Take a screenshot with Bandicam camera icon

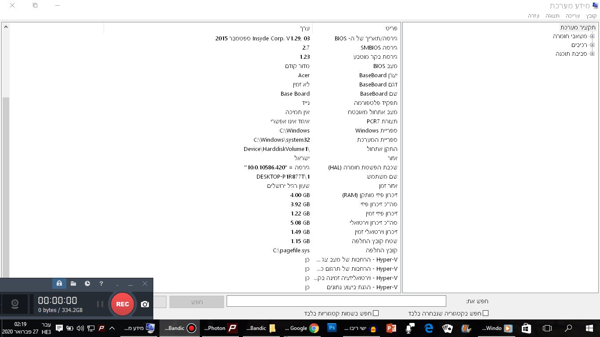pyautogui.click(x=145, y=304)
